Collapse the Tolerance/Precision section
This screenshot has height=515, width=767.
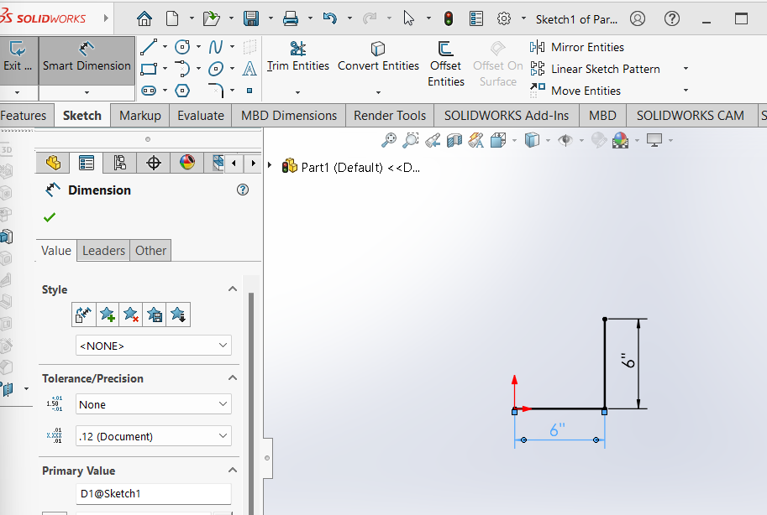coord(233,377)
